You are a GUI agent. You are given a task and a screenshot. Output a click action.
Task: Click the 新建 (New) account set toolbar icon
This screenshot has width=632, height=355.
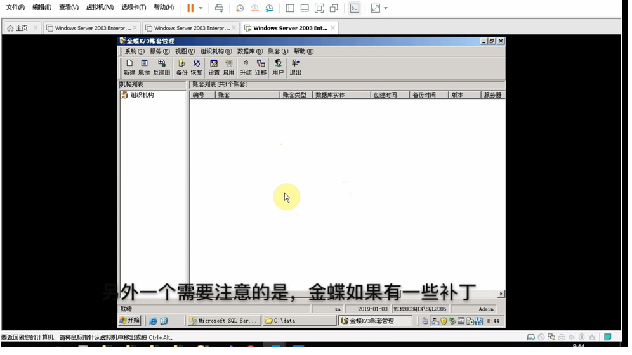(x=129, y=67)
